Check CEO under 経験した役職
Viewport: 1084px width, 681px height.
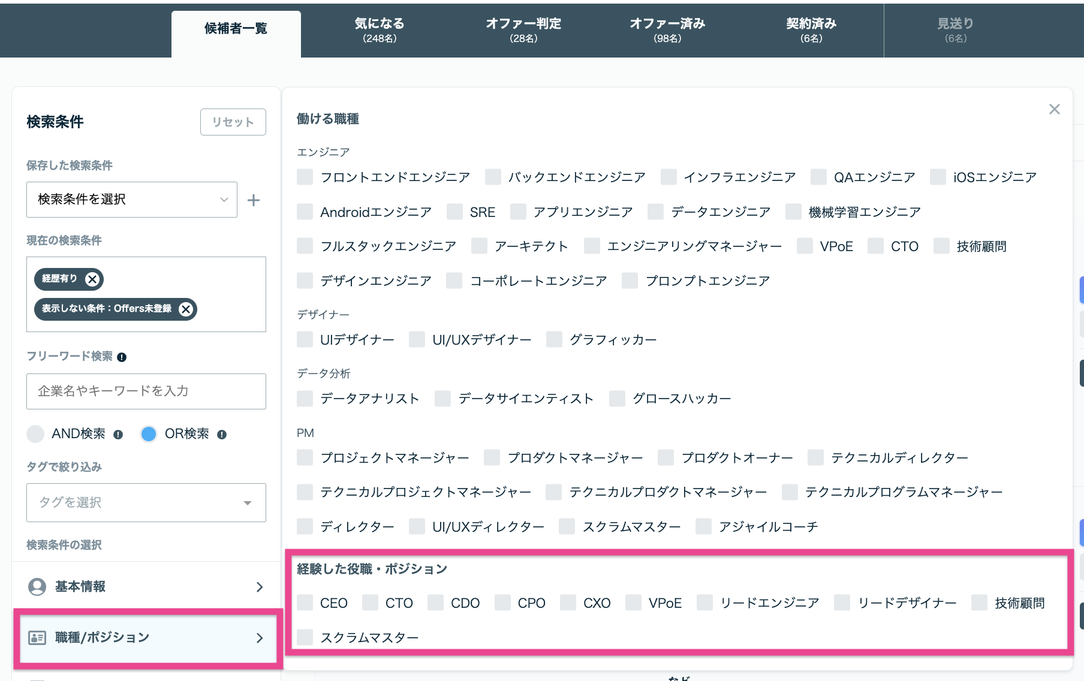tap(305, 602)
